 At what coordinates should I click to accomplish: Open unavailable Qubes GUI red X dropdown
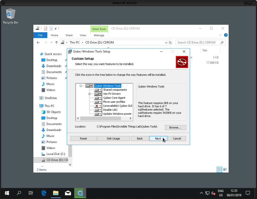tap(98, 106)
